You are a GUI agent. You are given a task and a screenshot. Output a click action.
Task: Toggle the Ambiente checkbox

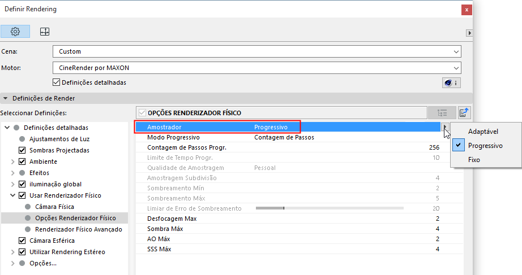pyautogui.click(x=22, y=161)
